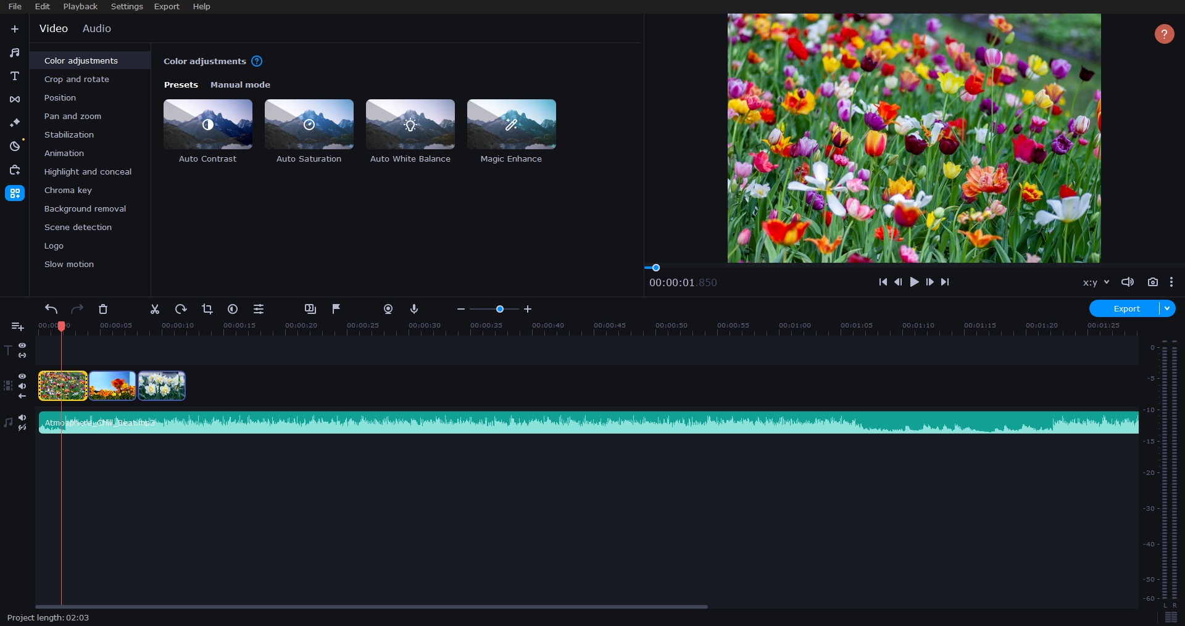Click the Rotate clip icon
1185x626 pixels.
click(x=181, y=309)
